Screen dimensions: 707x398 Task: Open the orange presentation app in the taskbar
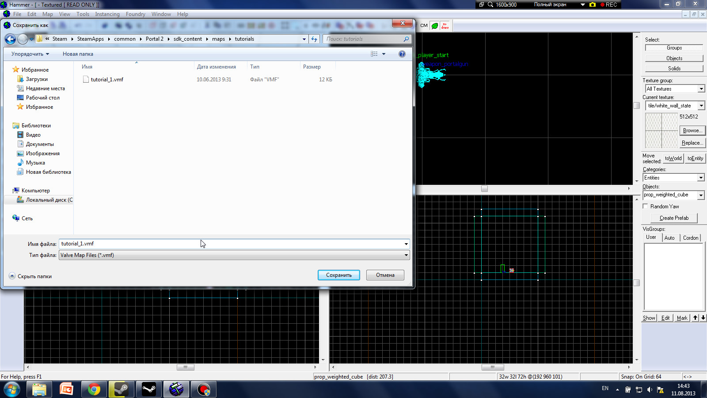point(66,390)
